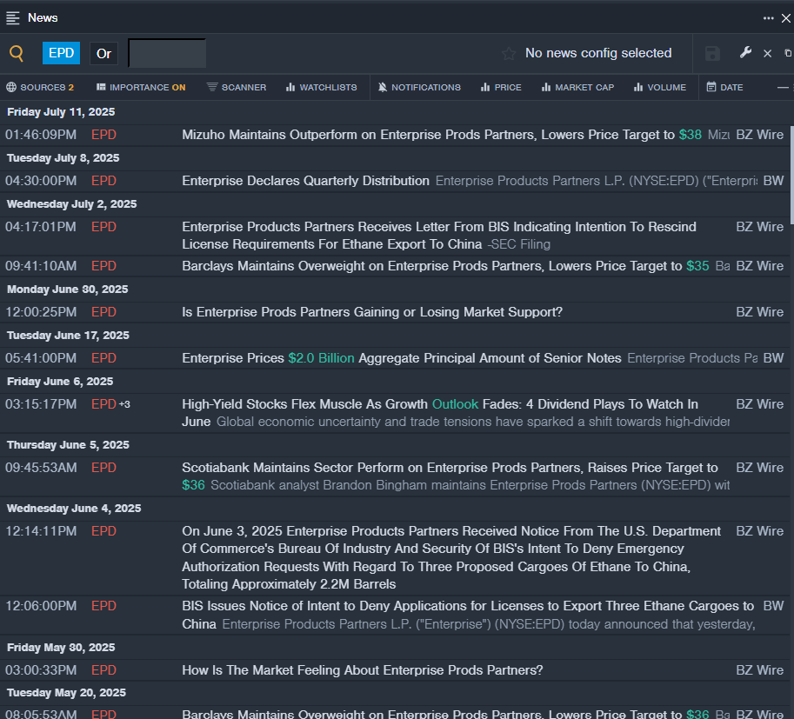Open the Sources 2 filter

click(40, 87)
